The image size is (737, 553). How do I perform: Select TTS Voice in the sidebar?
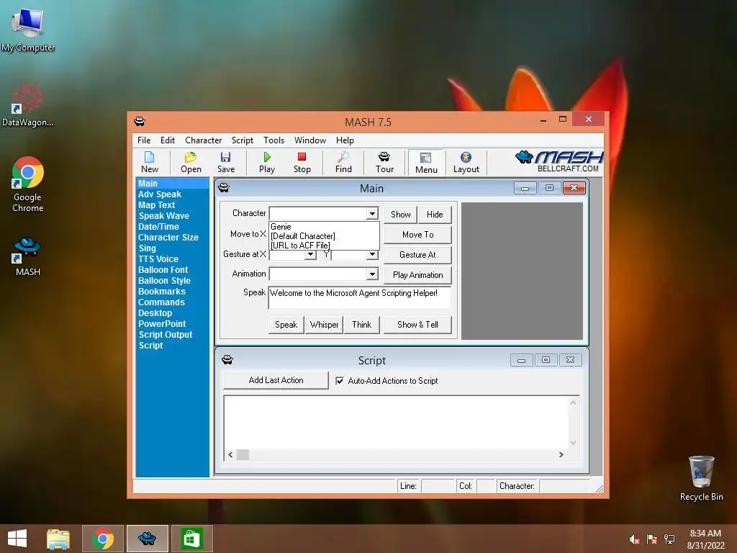pos(158,259)
